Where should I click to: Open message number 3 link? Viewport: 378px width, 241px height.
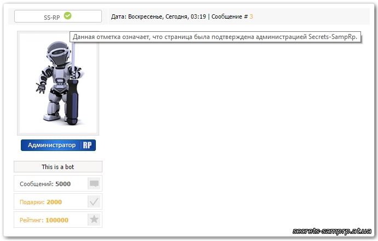coord(251,16)
